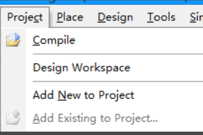Open the Project menu
The image size is (203, 135).
tap(25, 17)
